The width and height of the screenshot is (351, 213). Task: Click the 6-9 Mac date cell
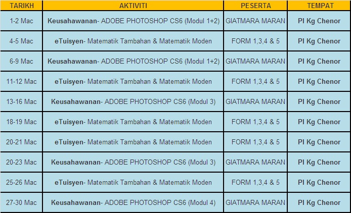[x=21, y=62]
